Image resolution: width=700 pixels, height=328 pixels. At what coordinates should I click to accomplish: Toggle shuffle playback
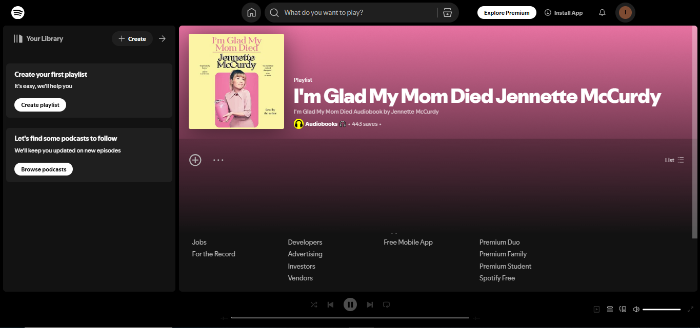313,304
